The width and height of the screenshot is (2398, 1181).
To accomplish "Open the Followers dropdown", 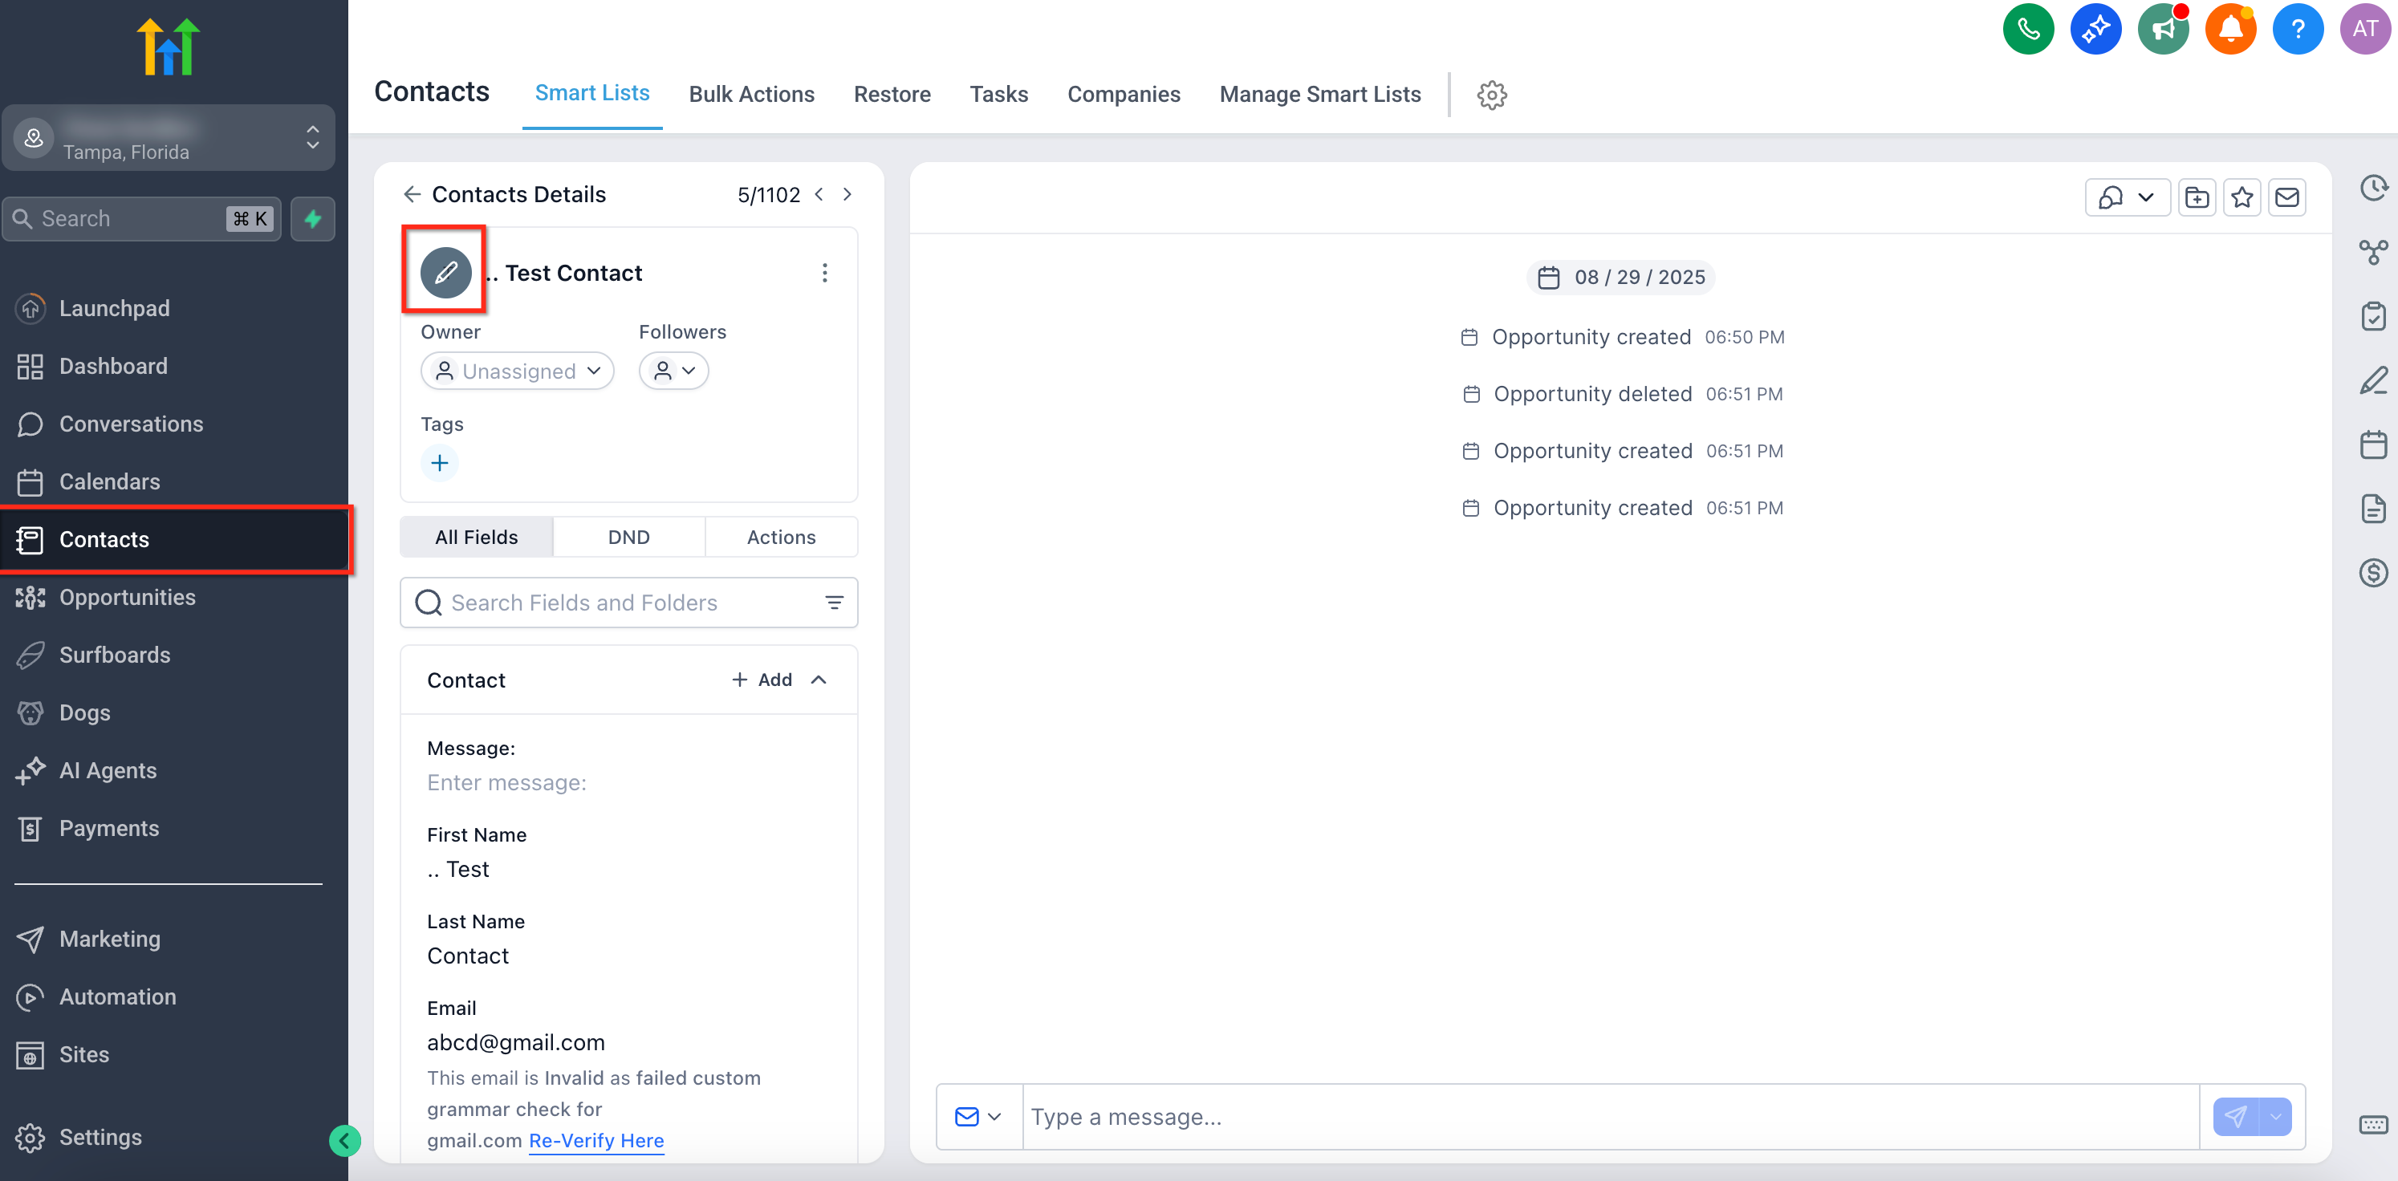I will tap(673, 371).
